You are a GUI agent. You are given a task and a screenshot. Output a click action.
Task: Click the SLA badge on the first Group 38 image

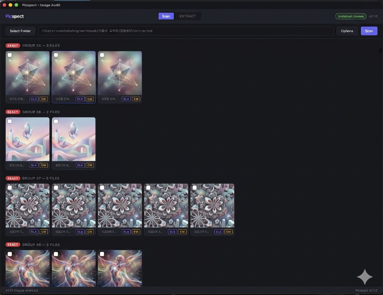pos(34,165)
